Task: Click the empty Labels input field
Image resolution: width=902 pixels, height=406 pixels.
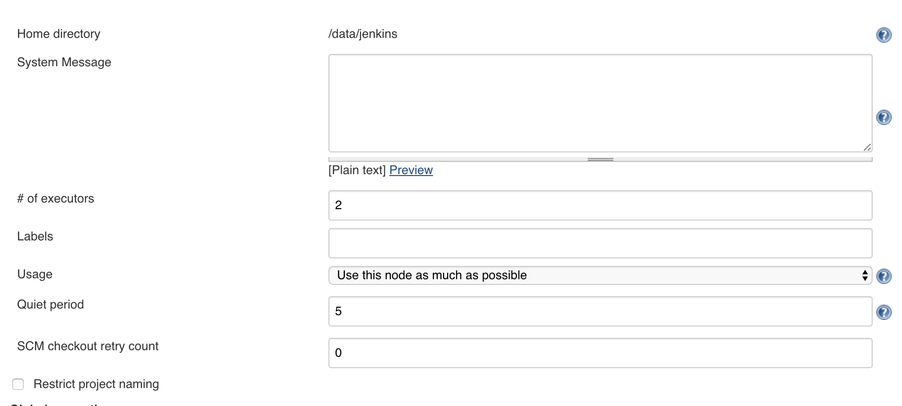Action: tap(600, 243)
